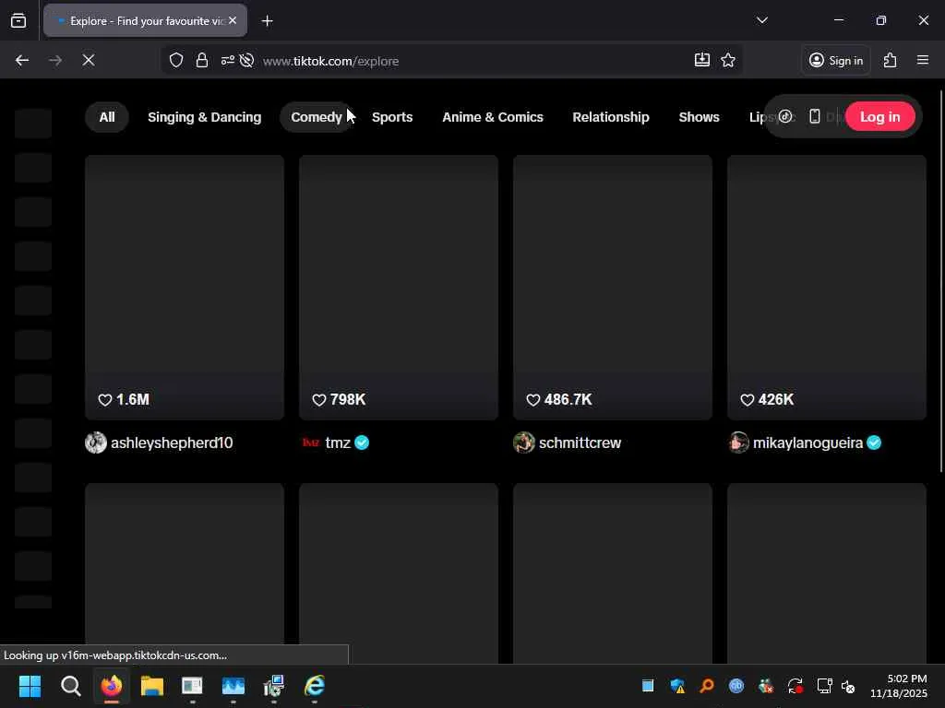
Task: Open the mikaylanogueira username link
Action: pyautogui.click(x=807, y=443)
